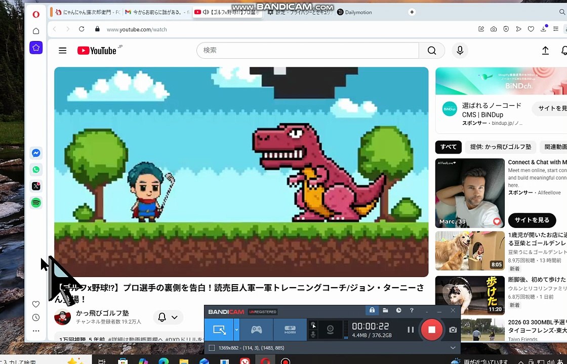Open the Bandicam scheduled recording clock
This screenshot has height=364, width=567.
(398, 310)
